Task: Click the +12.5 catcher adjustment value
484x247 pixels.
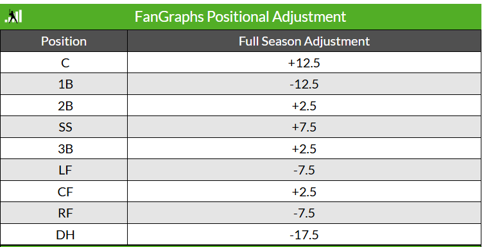Action: [x=304, y=63]
